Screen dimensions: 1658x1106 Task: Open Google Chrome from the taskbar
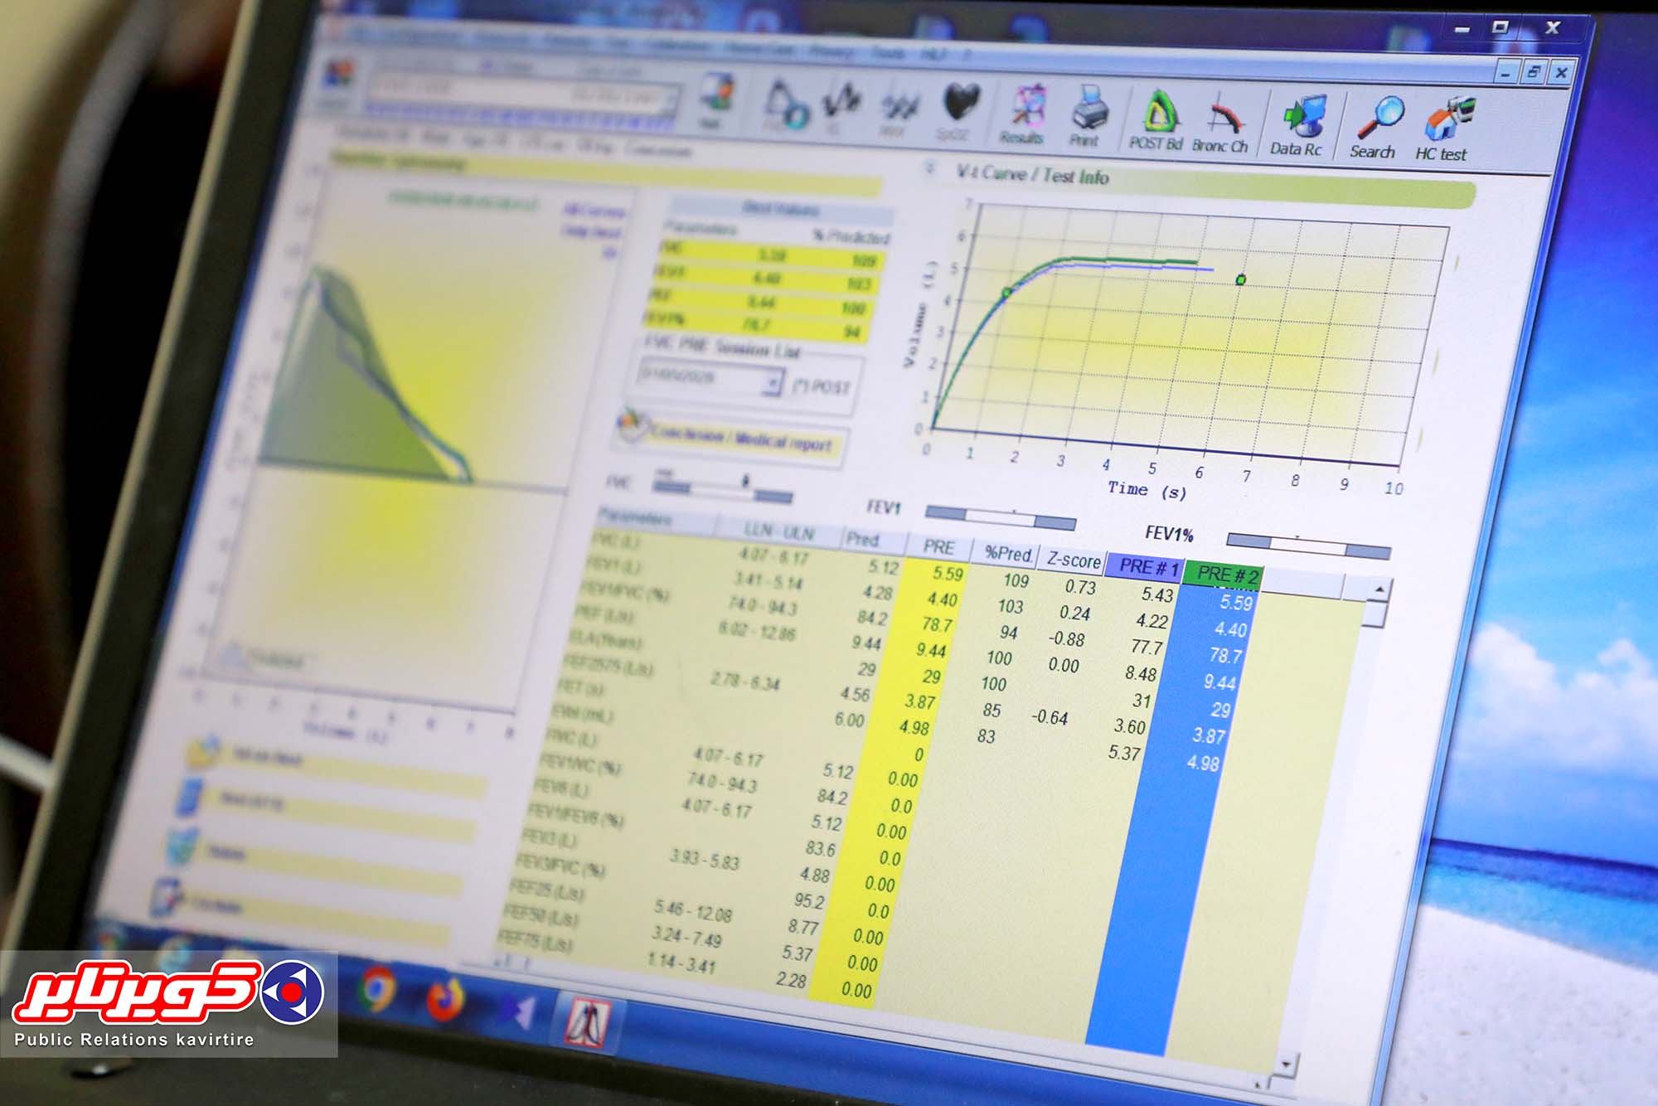377,989
